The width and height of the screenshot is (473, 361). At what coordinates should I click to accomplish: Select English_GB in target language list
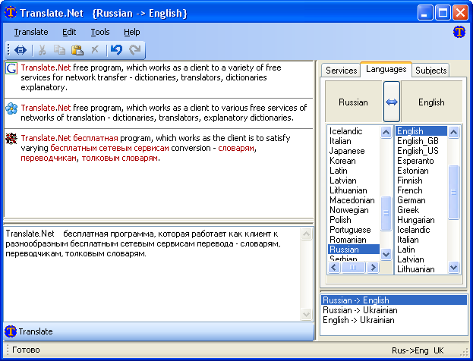pos(421,141)
